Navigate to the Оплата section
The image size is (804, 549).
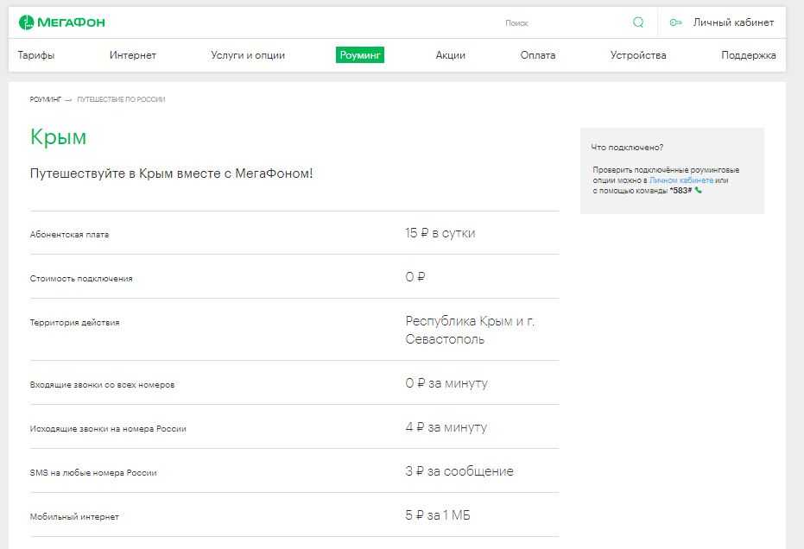[538, 55]
